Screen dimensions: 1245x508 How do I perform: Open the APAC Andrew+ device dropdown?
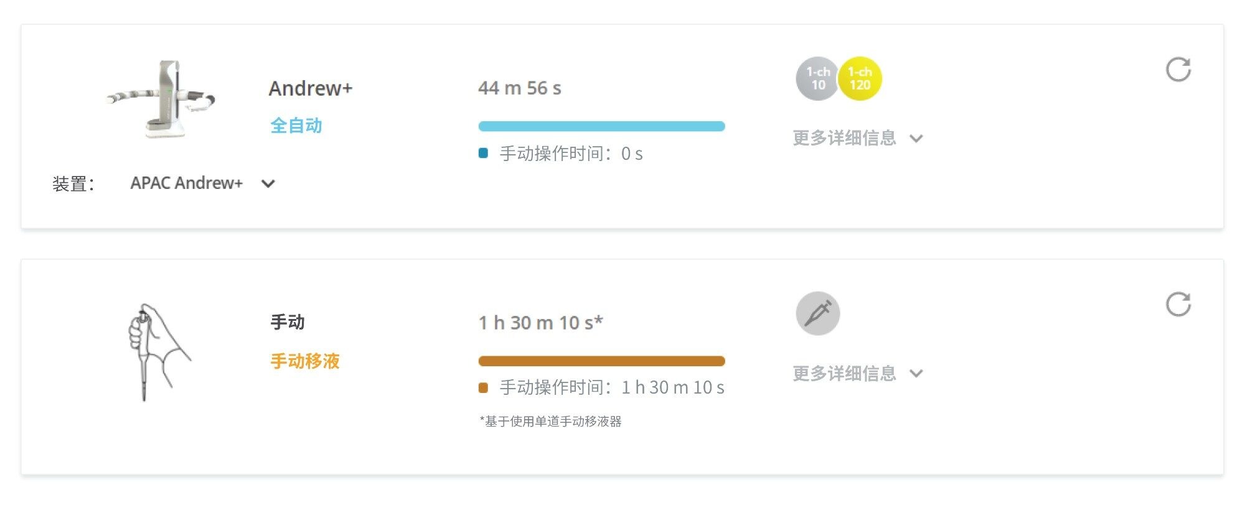coord(203,183)
